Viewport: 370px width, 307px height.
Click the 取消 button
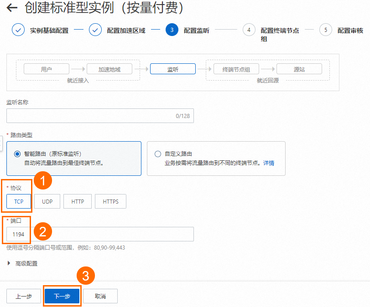click(x=100, y=296)
